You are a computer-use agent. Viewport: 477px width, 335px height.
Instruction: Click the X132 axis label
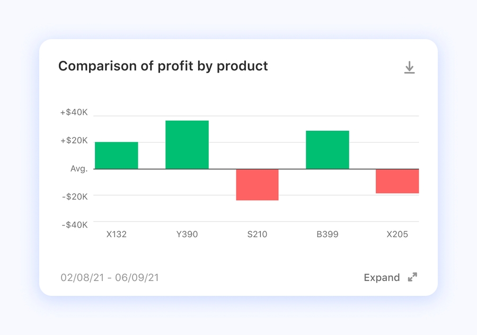point(117,234)
